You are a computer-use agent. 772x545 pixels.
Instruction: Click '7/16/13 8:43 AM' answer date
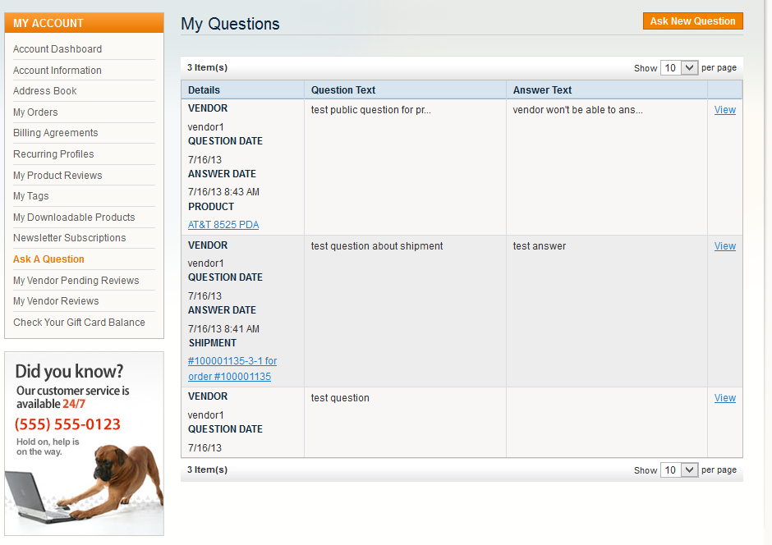pyautogui.click(x=223, y=192)
